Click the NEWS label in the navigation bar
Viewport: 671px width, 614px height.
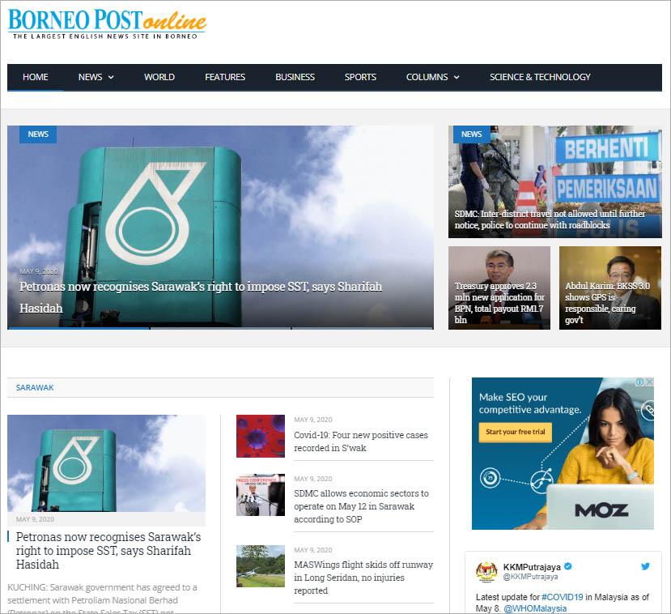[x=91, y=77]
